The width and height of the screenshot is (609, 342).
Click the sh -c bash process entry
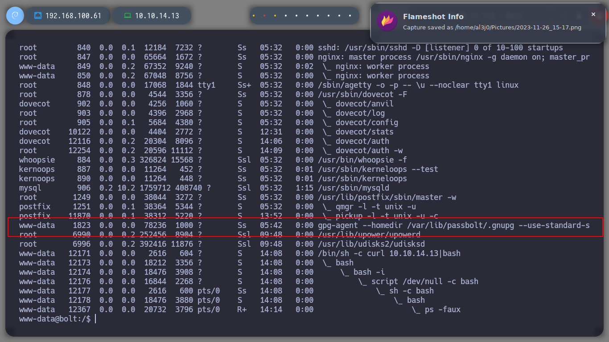pos(411,291)
